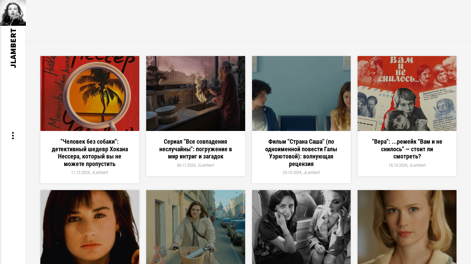This screenshot has width=471, height=264.
Task: Click the JLambert avatar photo in the sidebar
Action: point(13,13)
